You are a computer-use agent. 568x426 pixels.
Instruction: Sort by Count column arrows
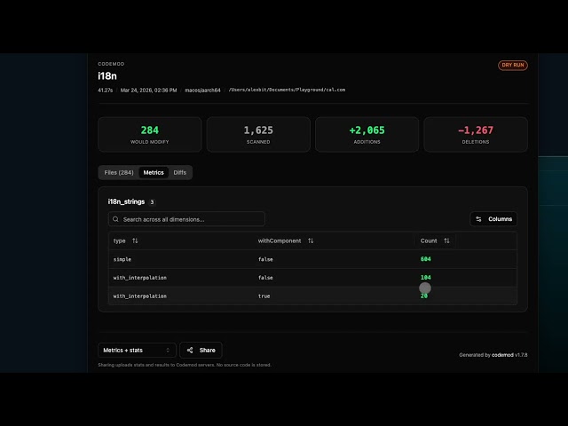[446, 241]
